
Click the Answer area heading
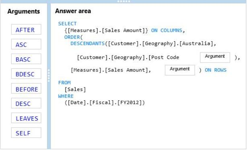pyautogui.click(x=73, y=11)
